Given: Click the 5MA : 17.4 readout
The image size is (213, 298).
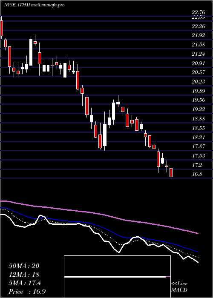Looking at the screenshot, I should tap(25, 283).
